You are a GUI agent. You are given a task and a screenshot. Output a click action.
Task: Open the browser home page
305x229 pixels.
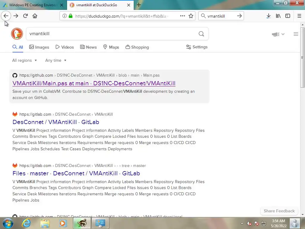click(35, 16)
